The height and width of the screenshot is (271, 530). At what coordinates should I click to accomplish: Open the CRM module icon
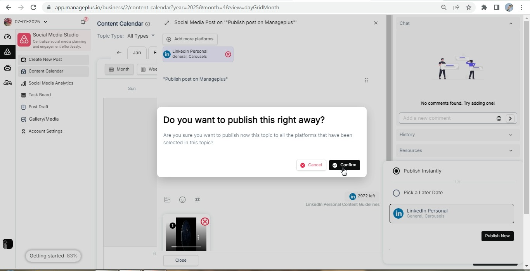[x=7, y=83]
